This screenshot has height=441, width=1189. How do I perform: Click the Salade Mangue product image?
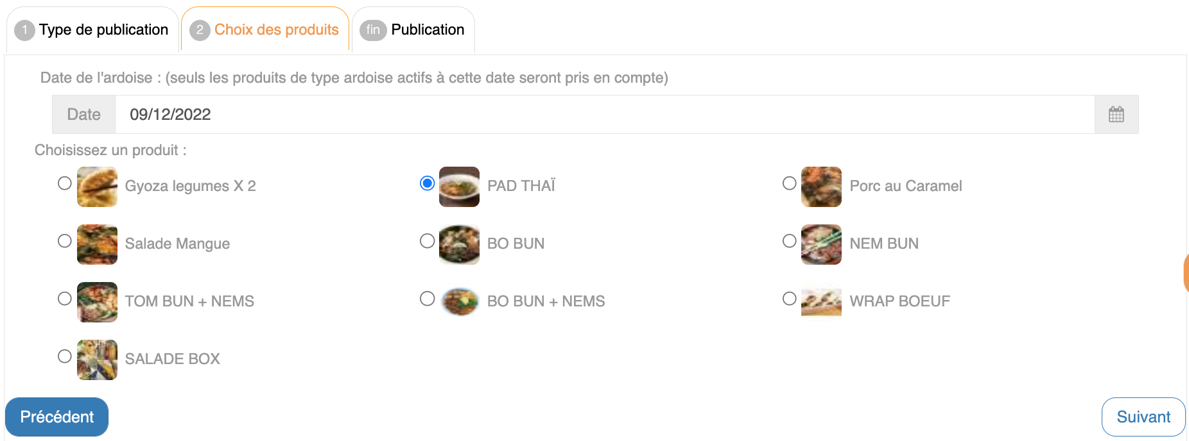[x=97, y=244]
